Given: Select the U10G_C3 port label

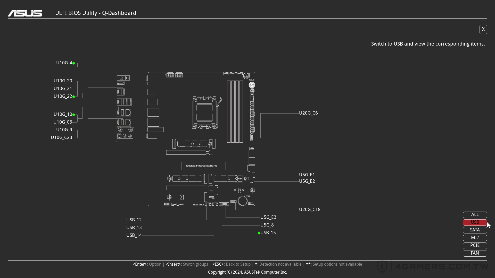Looking at the screenshot, I should pyautogui.click(x=63, y=122).
